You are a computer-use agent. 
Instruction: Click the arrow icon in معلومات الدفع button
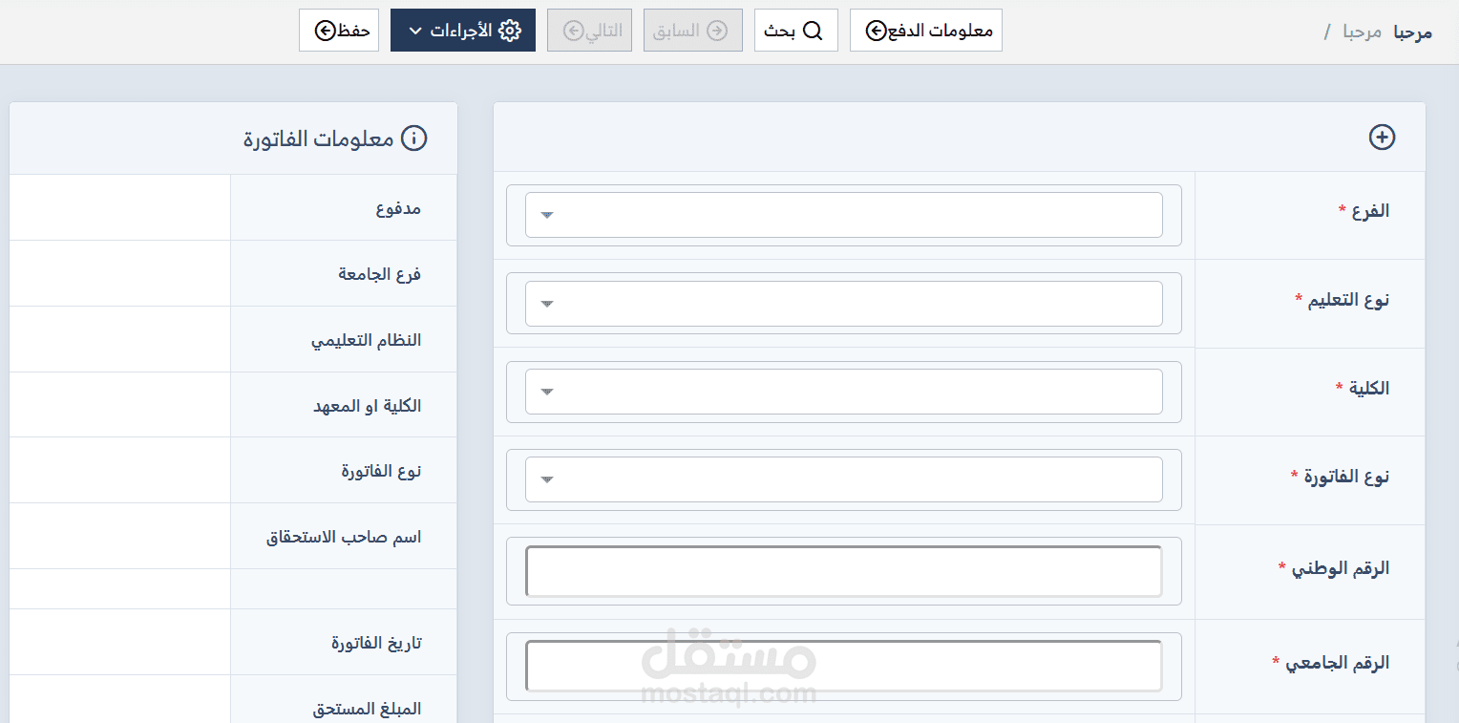(x=876, y=31)
